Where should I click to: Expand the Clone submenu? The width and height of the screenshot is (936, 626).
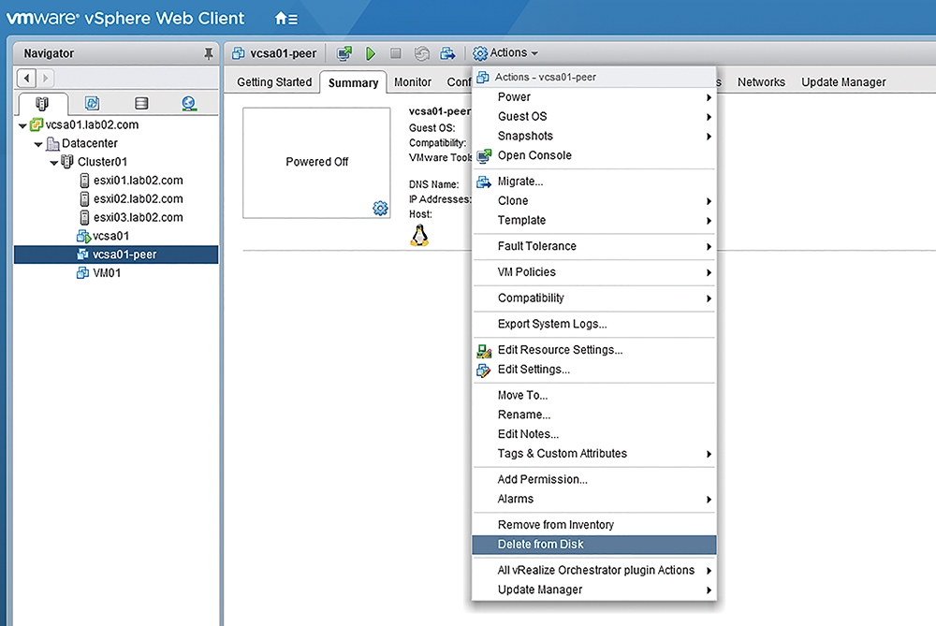pos(594,201)
